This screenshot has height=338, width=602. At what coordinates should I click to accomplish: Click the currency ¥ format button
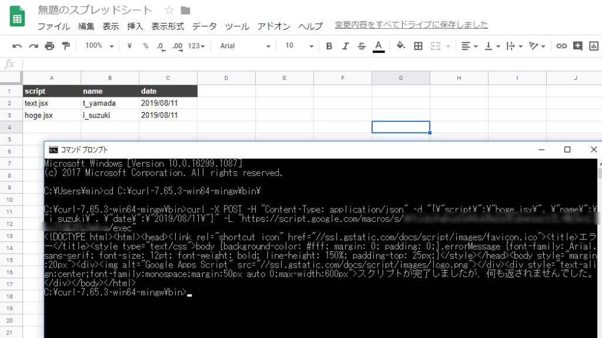pyautogui.click(x=129, y=46)
